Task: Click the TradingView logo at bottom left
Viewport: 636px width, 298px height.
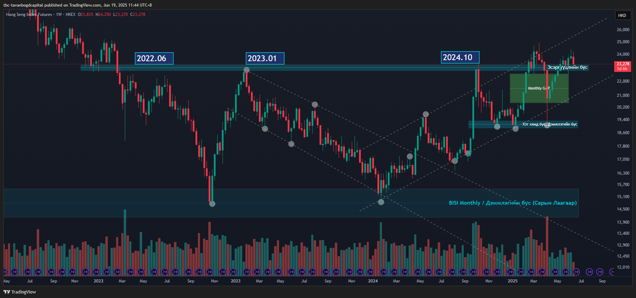Action: (20, 292)
